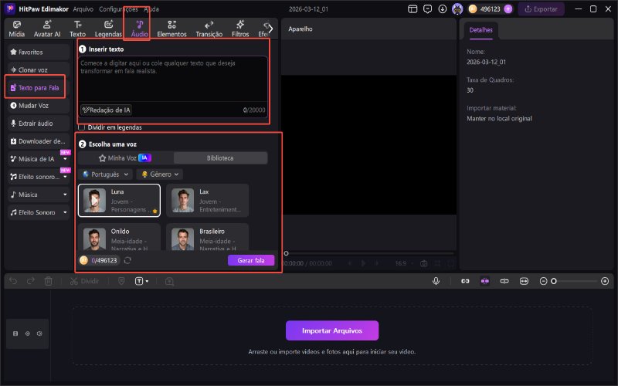This screenshot has width=618, height=386.
Task: Expand the Música de IA sidebar section
Action: (65, 159)
